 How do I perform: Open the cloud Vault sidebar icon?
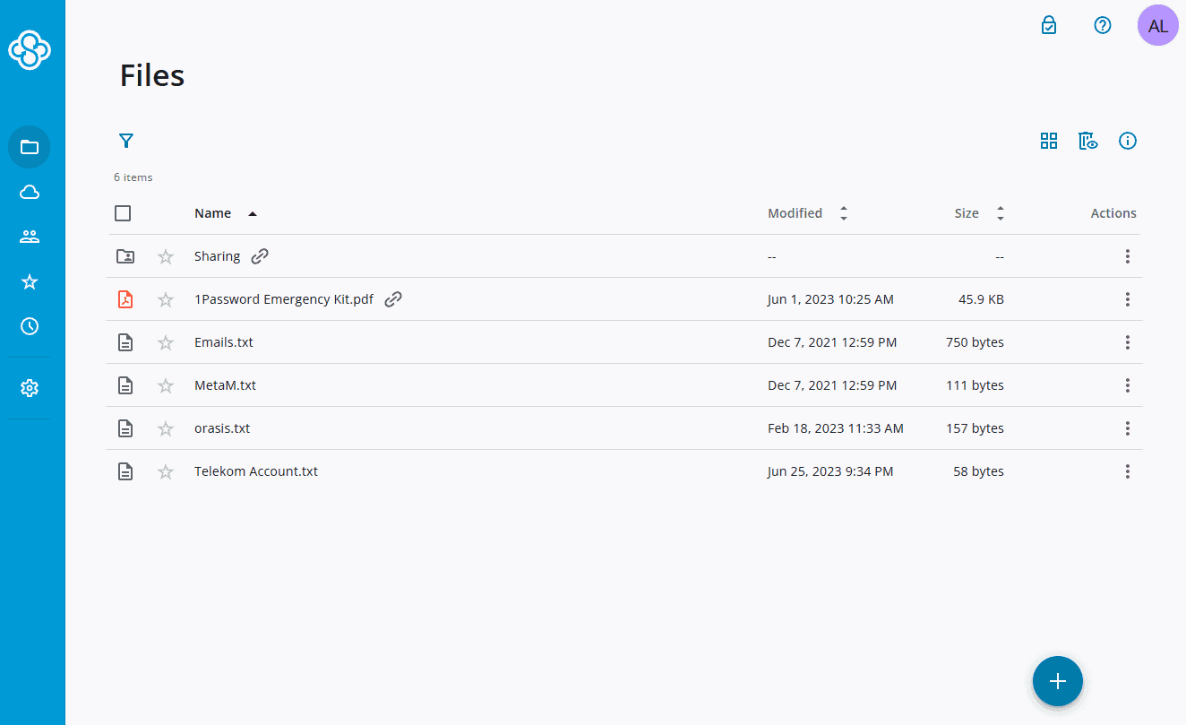(30, 192)
